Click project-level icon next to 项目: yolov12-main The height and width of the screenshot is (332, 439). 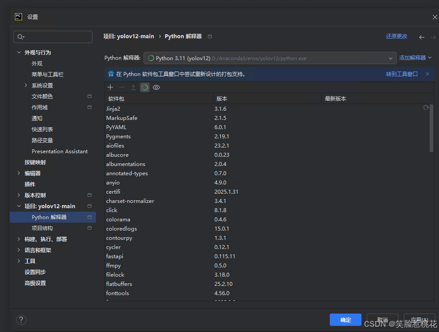pyautogui.click(x=89, y=206)
